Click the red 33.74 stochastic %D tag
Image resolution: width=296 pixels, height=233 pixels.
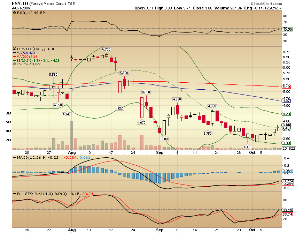[x=287, y=215]
